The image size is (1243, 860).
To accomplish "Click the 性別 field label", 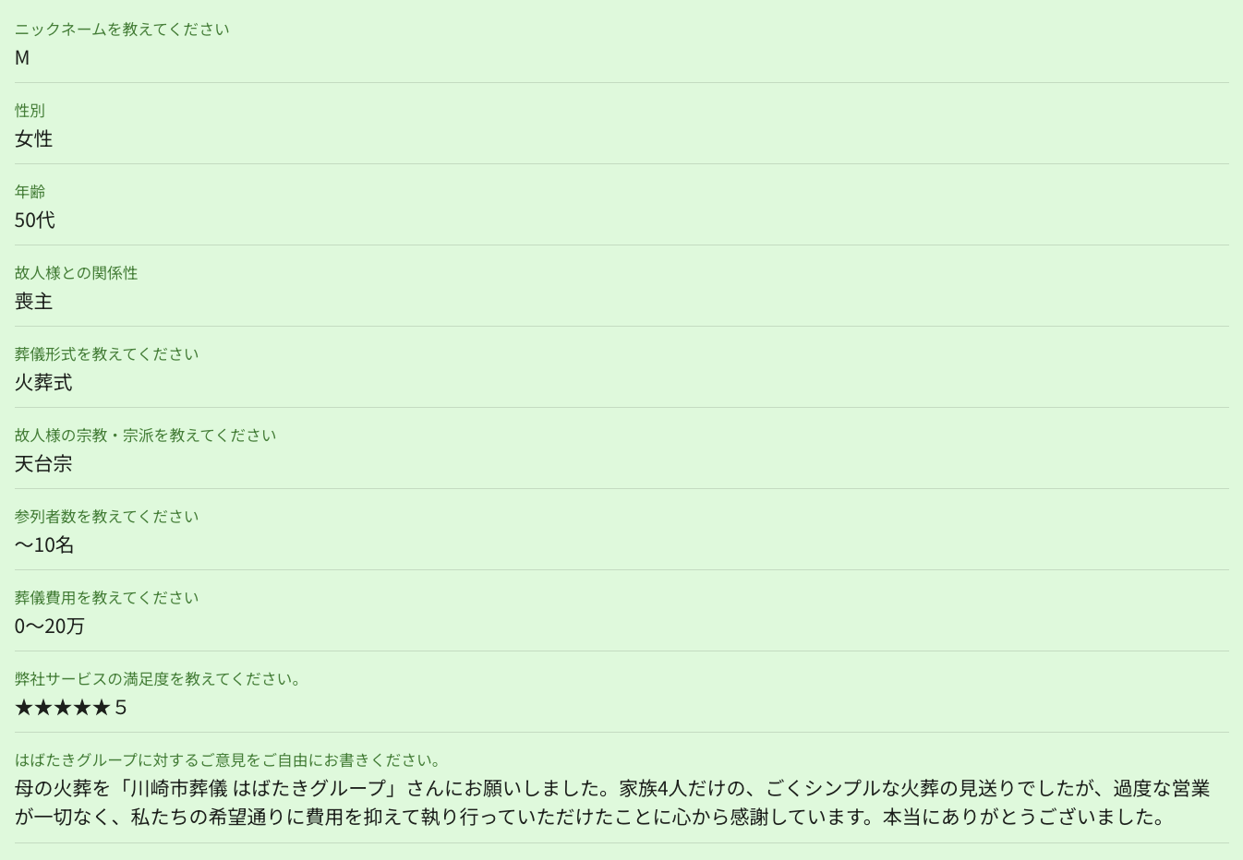I will tap(30, 111).
